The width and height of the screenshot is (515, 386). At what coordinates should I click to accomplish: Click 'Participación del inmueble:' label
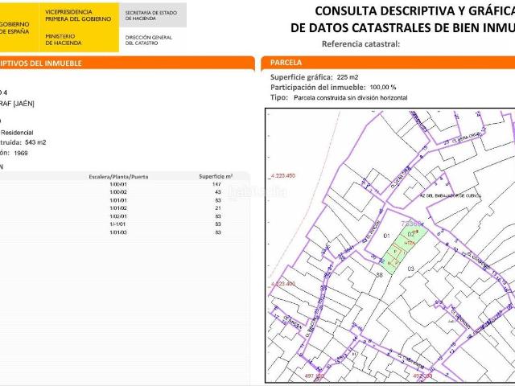click(318, 88)
